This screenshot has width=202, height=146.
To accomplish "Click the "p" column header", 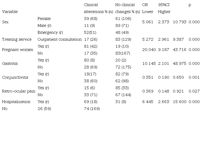I will pyautogui.click(x=190, y=5).
